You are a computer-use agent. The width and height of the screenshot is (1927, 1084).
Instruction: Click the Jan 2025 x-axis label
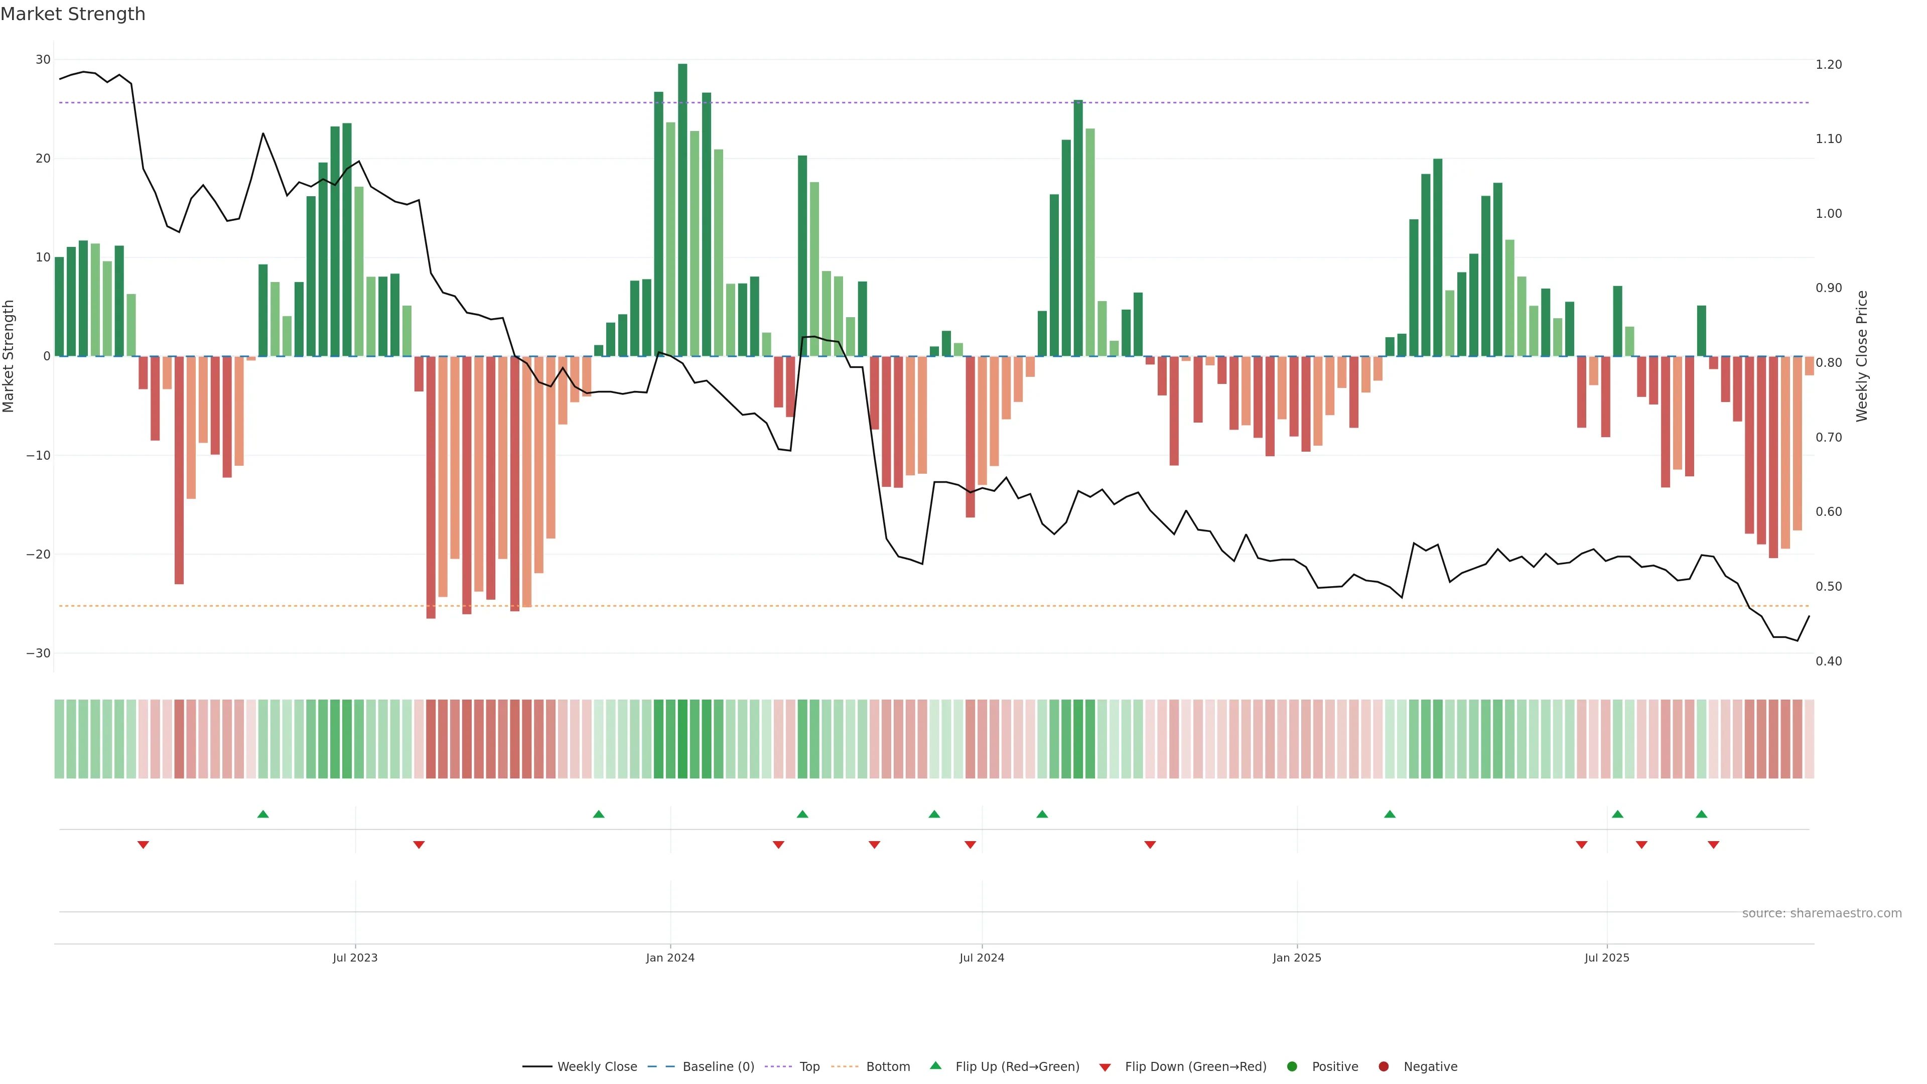click(x=1296, y=958)
